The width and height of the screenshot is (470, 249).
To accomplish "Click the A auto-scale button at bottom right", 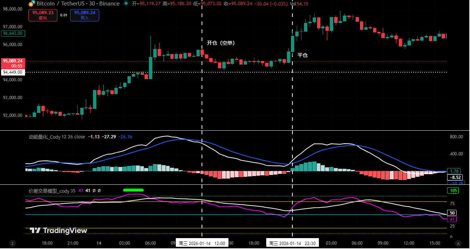I will click(458, 243).
